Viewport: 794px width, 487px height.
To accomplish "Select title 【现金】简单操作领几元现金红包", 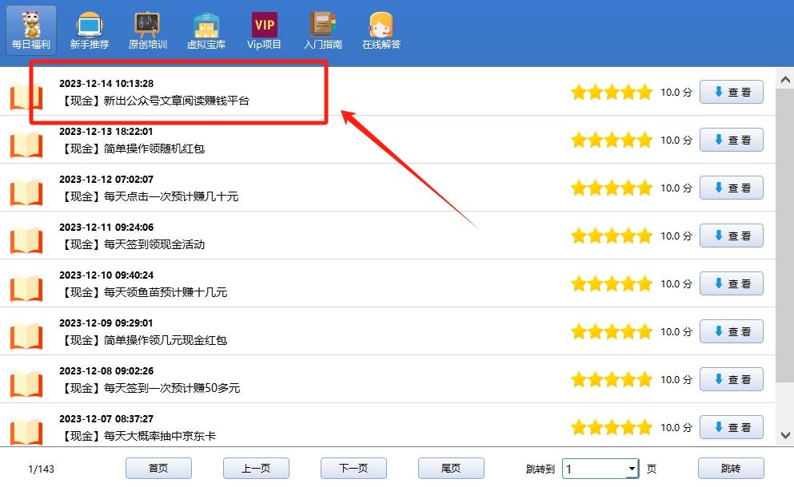I will 143,340.
